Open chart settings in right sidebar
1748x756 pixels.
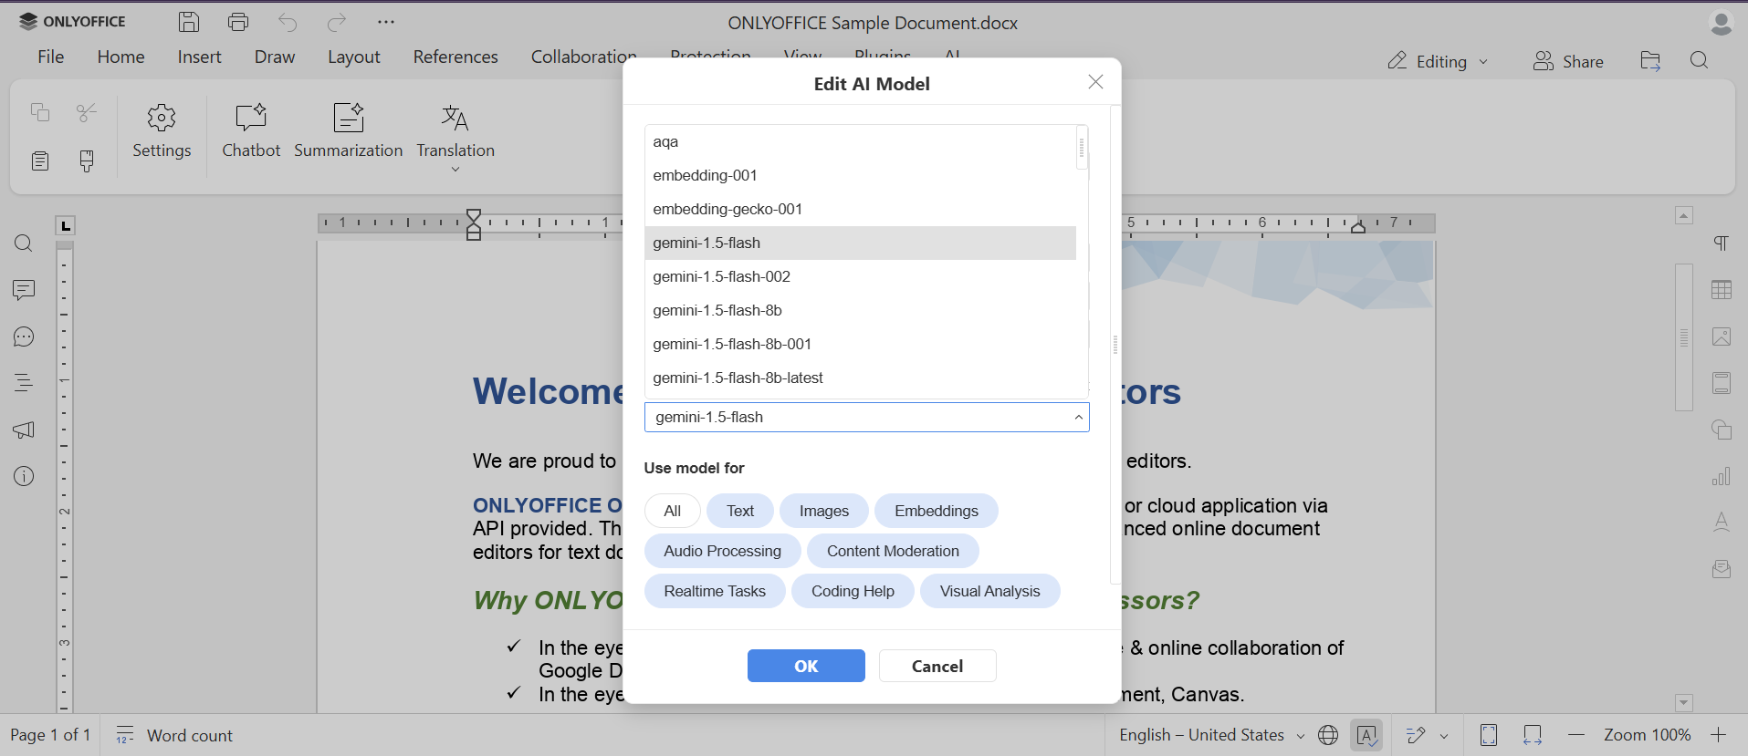(1722, 476)
